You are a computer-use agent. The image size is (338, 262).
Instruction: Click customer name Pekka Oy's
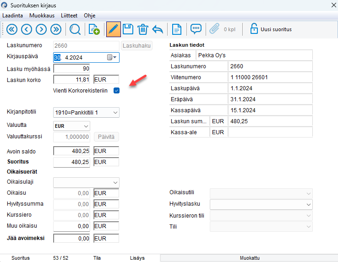(212, 55)
